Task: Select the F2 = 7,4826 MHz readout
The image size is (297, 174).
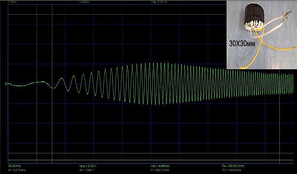Action: pos(232,170)
